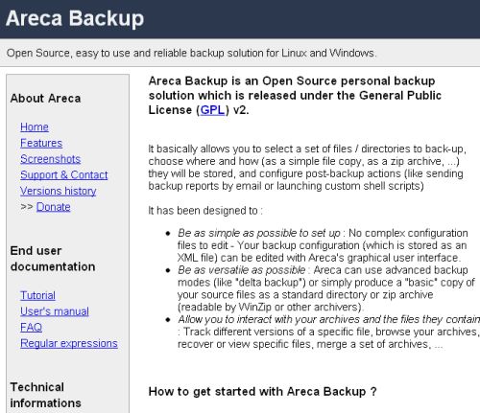Open the Home link in sidebar
480x413 pixels.
tap(35, 127)
